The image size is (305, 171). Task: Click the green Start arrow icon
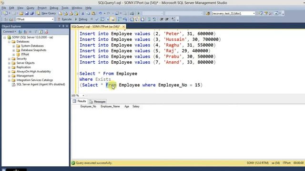pyautogui.click(x=139, y=13)
